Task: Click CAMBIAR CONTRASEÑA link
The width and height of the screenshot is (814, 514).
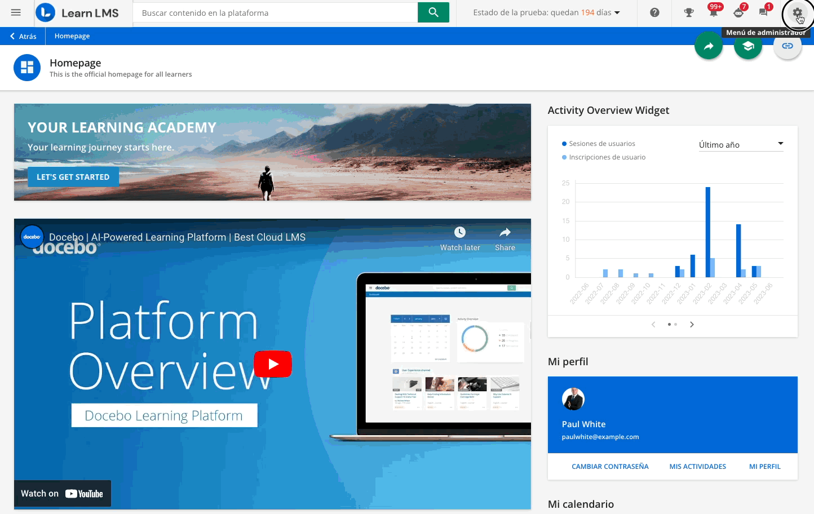Action: point(610,467)
